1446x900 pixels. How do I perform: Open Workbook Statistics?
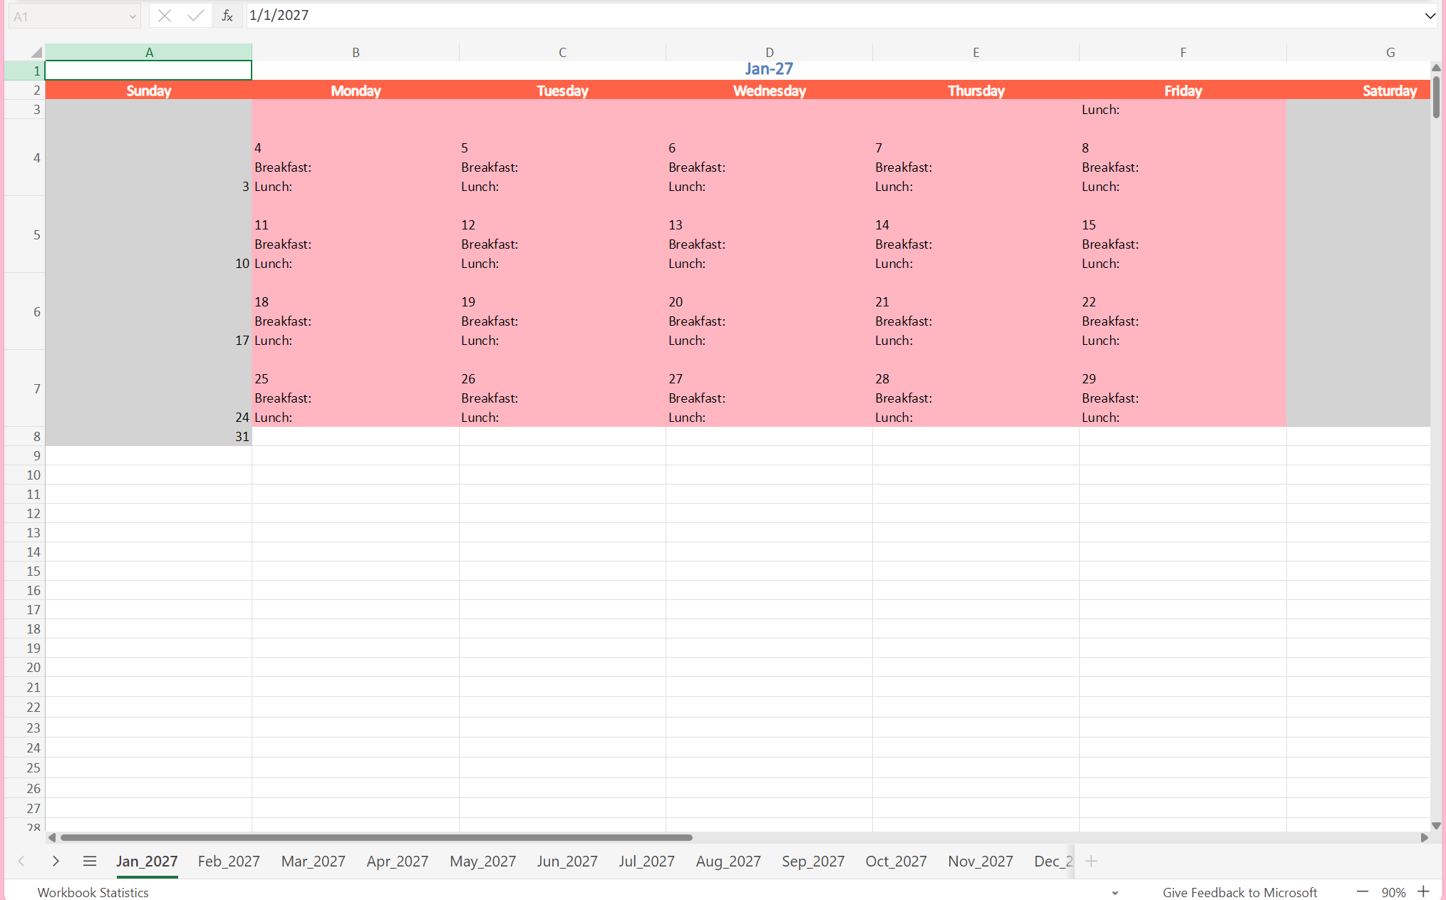tap(93, 891)
